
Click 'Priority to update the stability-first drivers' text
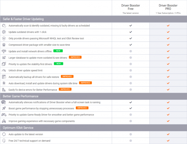[30, 64]
